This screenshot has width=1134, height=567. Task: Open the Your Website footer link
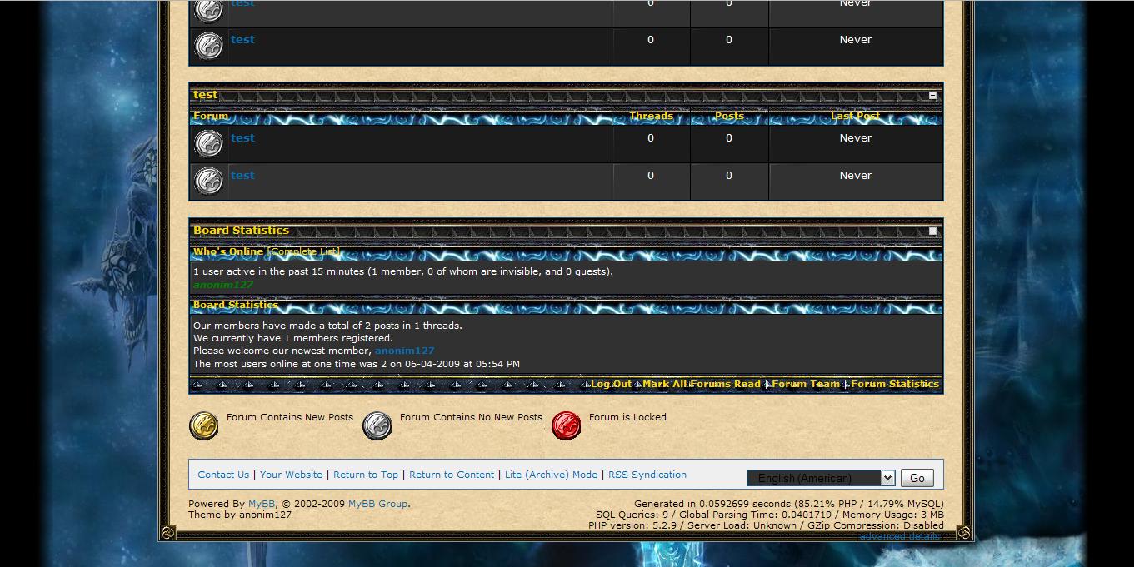tap(291, 475)
